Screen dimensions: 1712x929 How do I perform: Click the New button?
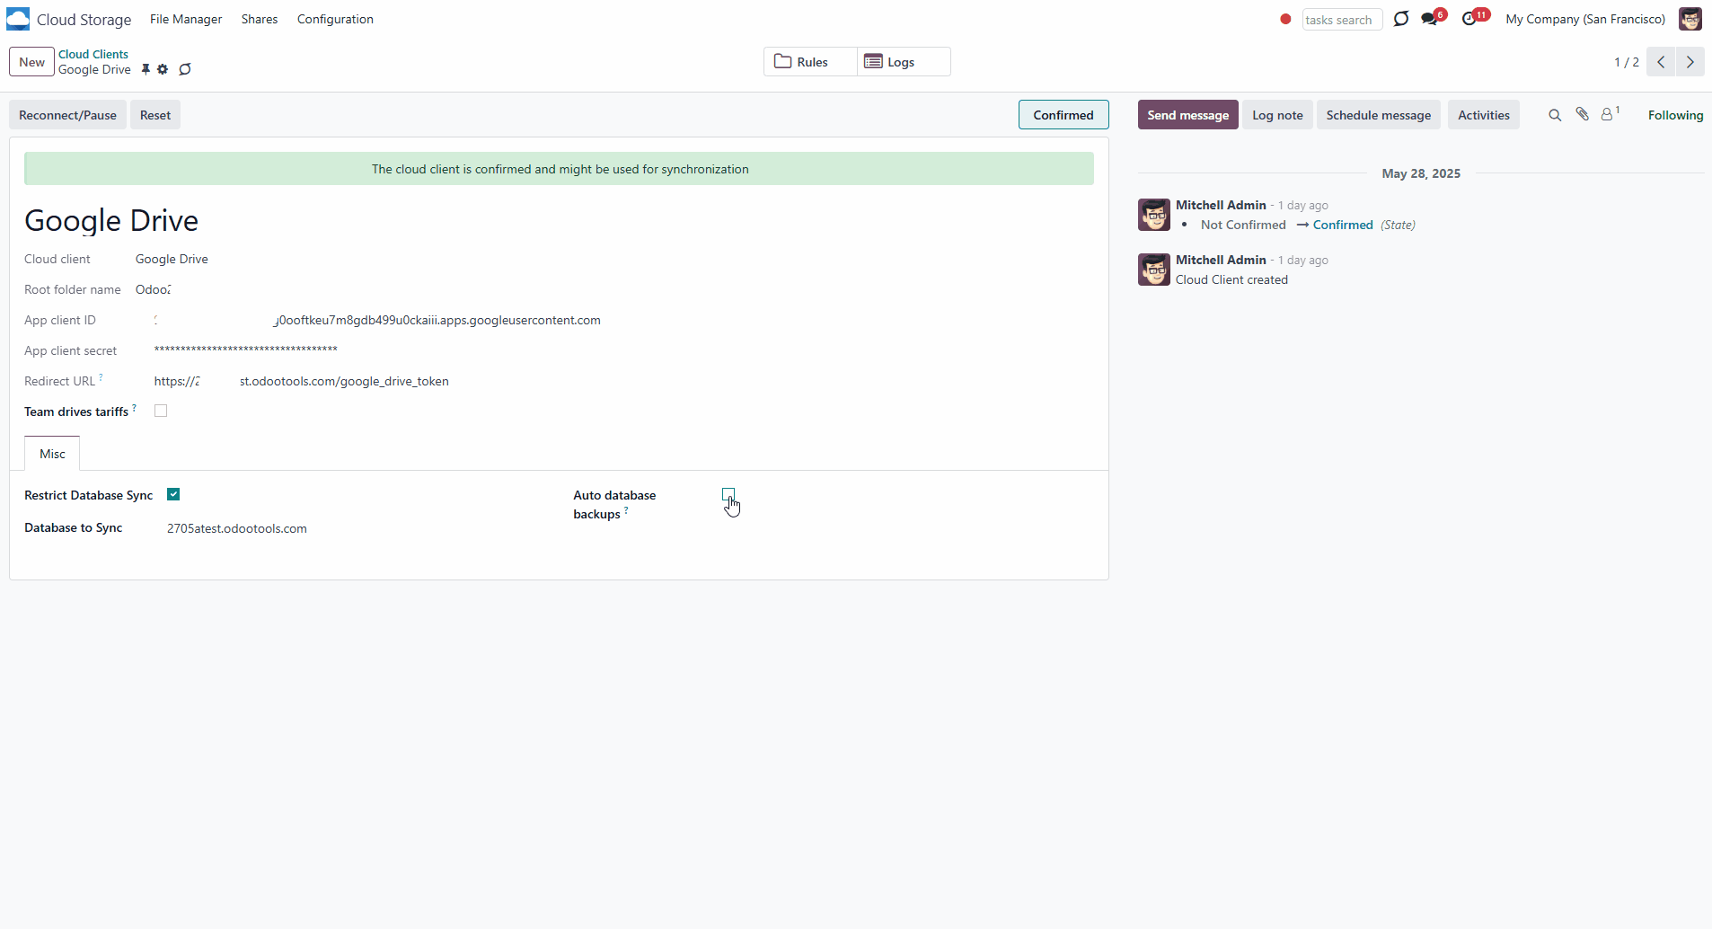(31, 62)
